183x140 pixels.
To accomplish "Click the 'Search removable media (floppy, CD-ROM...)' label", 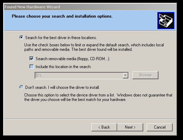I will [x=73, y=59].
